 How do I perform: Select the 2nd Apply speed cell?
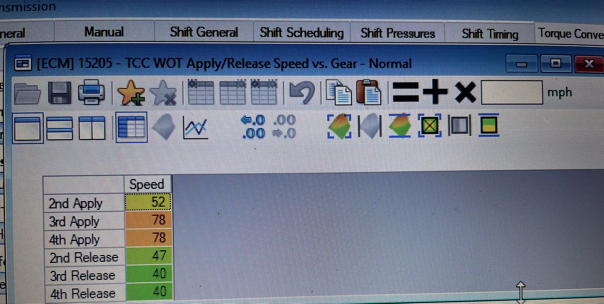pos(148,202)
